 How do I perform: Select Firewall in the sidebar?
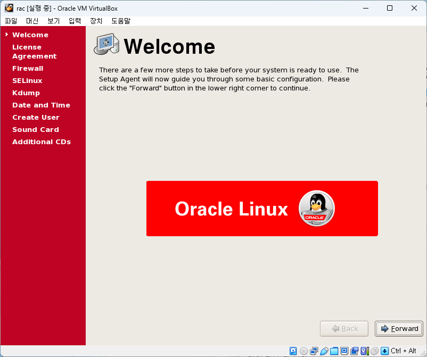[28, 68]
